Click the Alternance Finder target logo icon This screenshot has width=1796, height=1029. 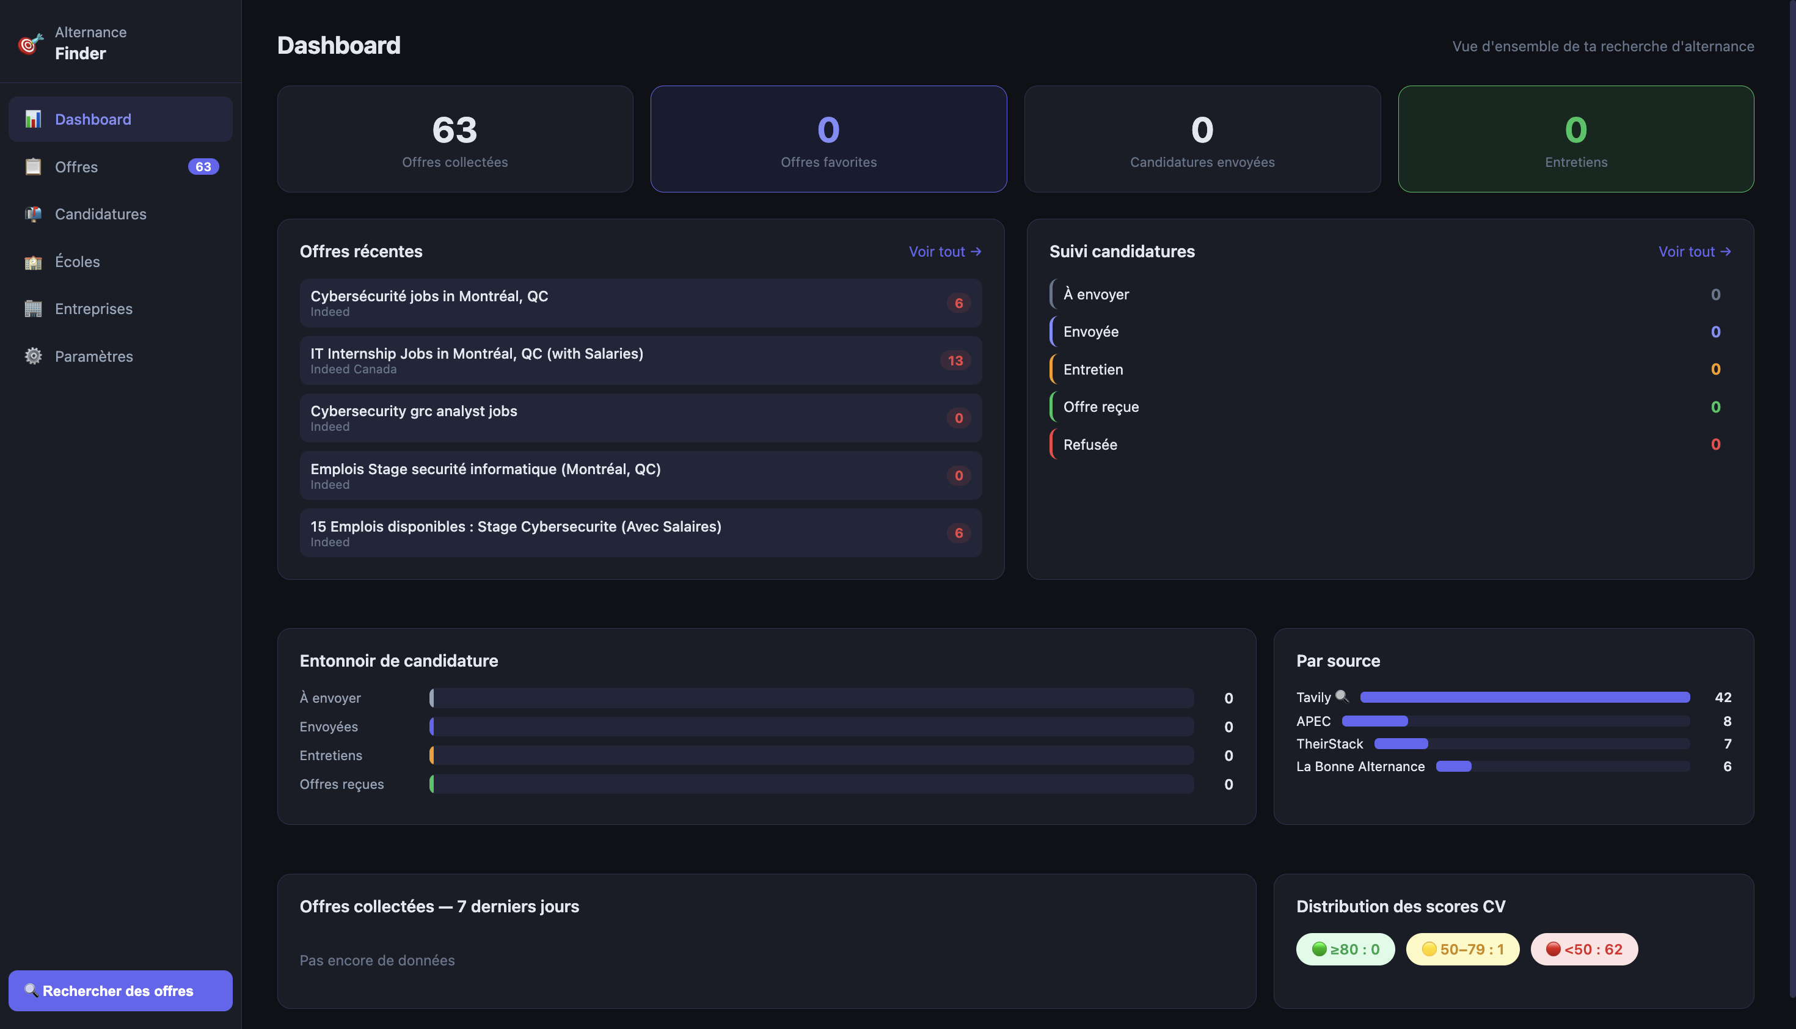[x=31, y=44]
